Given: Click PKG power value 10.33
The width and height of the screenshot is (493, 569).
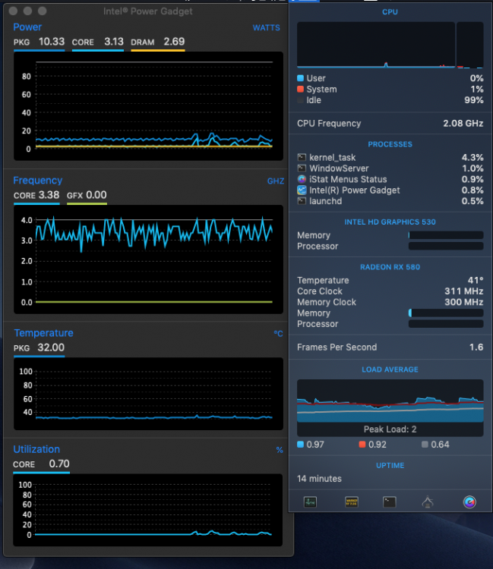Looking at the screenshot, I should coord(52,42).
